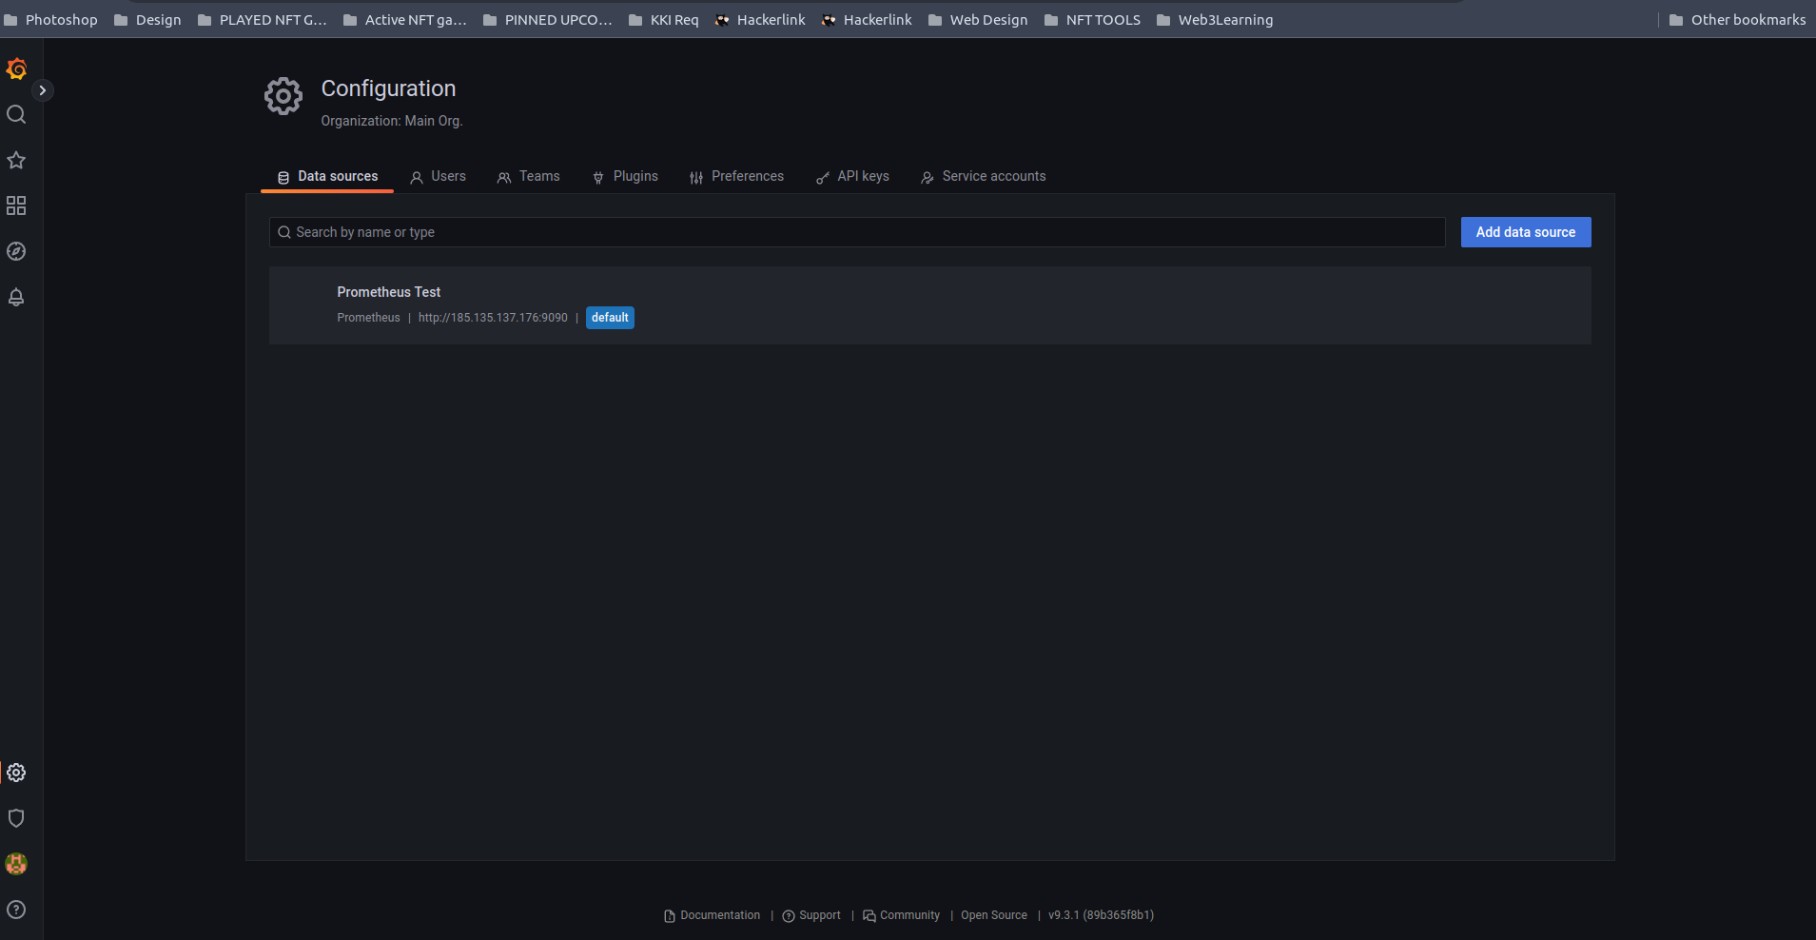The height and width of the screenshot is (940, 1816).
Task: Open Grafana home via the logo icon
Action: pos(16,68)
